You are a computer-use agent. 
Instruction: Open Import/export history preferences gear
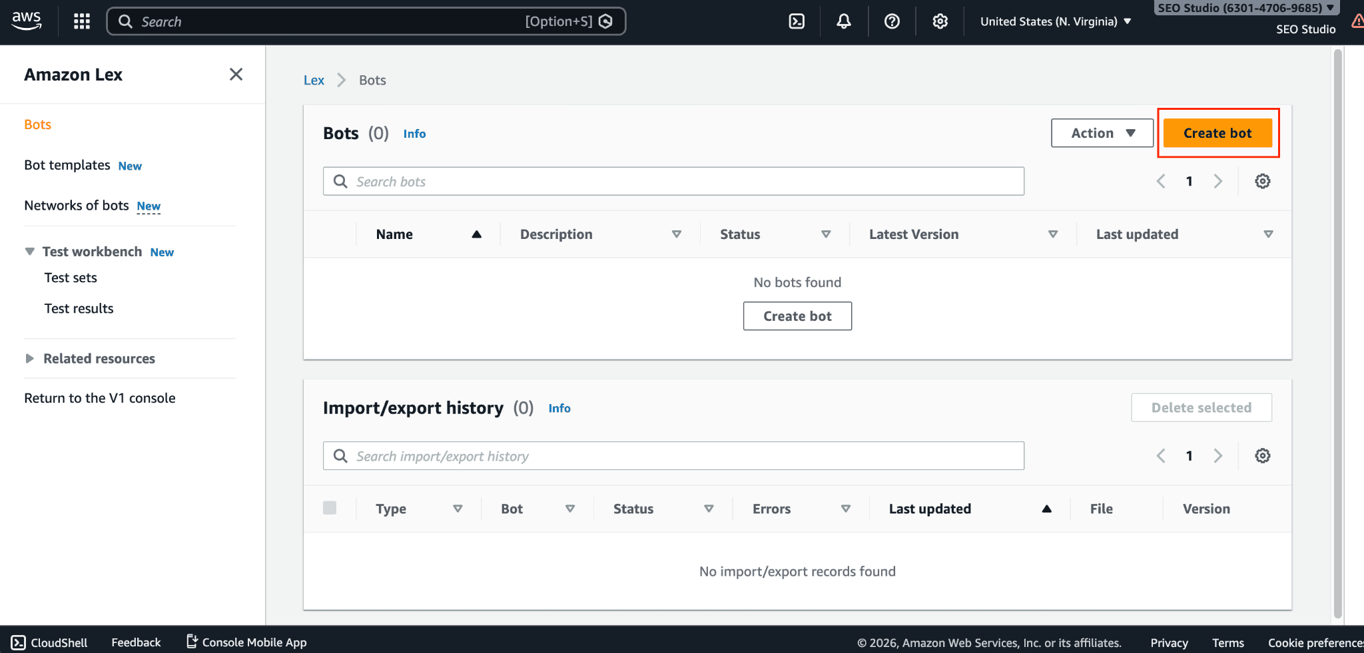click(1262, 455)
